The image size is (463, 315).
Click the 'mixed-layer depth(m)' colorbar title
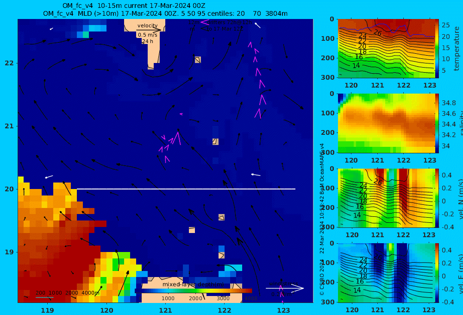pyautogui.click(x=193, y=284)
